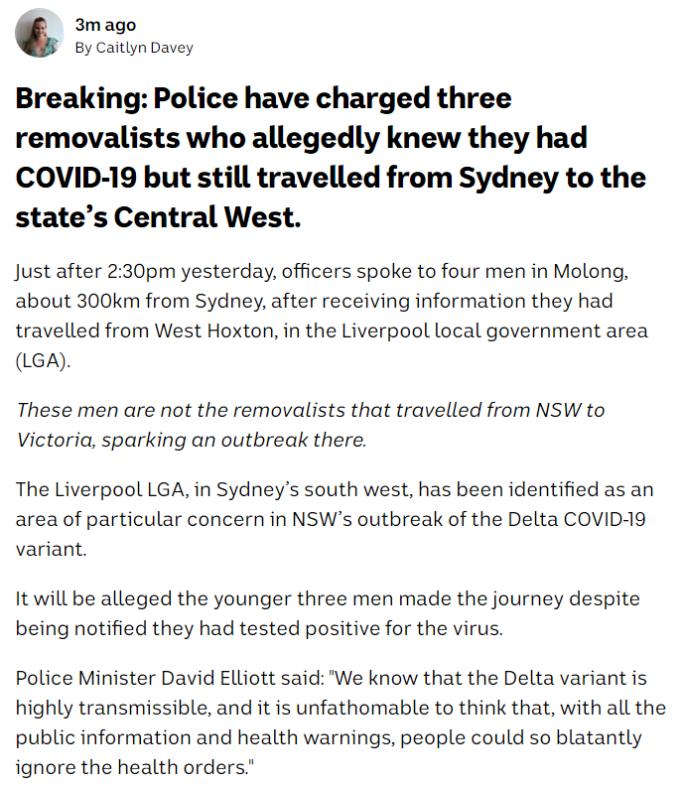Click the italic text "Victoria, sparking an outbreak there"
This screenshot has width=682, height=786.
(190, 438)
